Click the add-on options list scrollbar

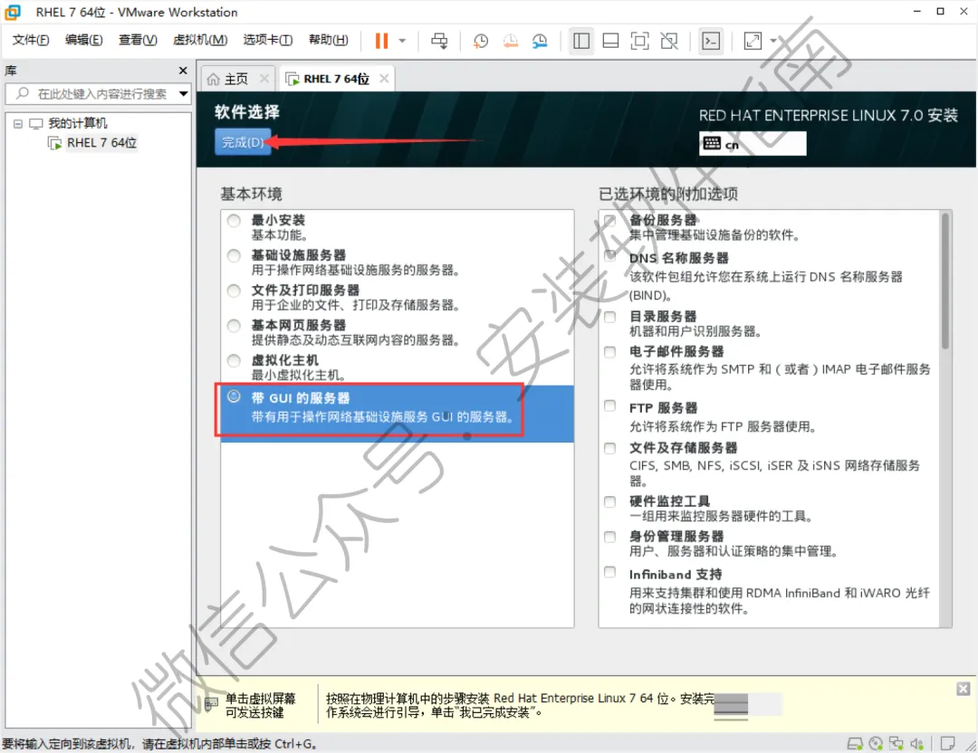point(944,281)
